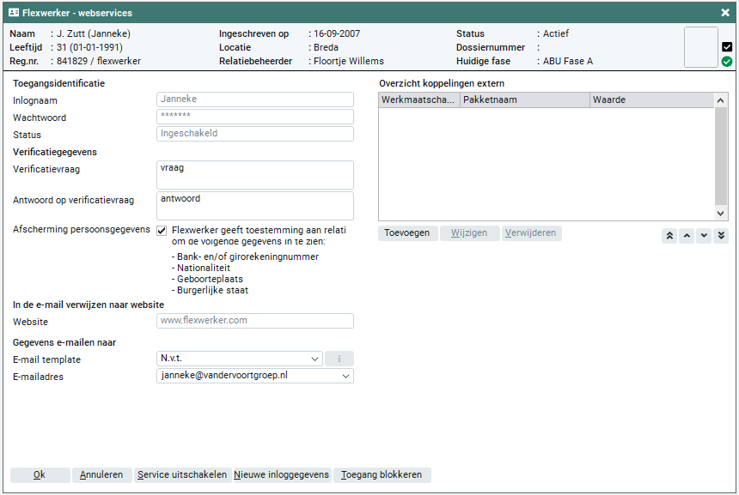Viewport: 739px width, 495px height.
Task: Click the scroll-down arrow in the koppelingen list
Action: pos(721,213)
